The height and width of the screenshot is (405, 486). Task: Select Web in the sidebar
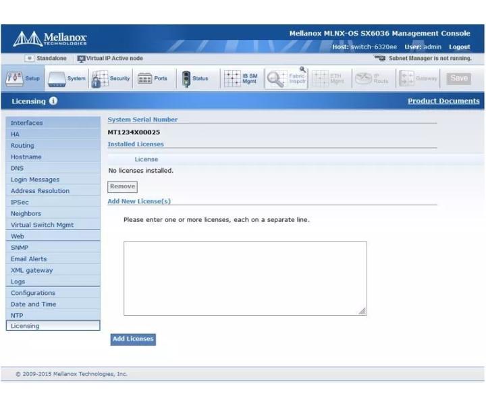(53, 236)
